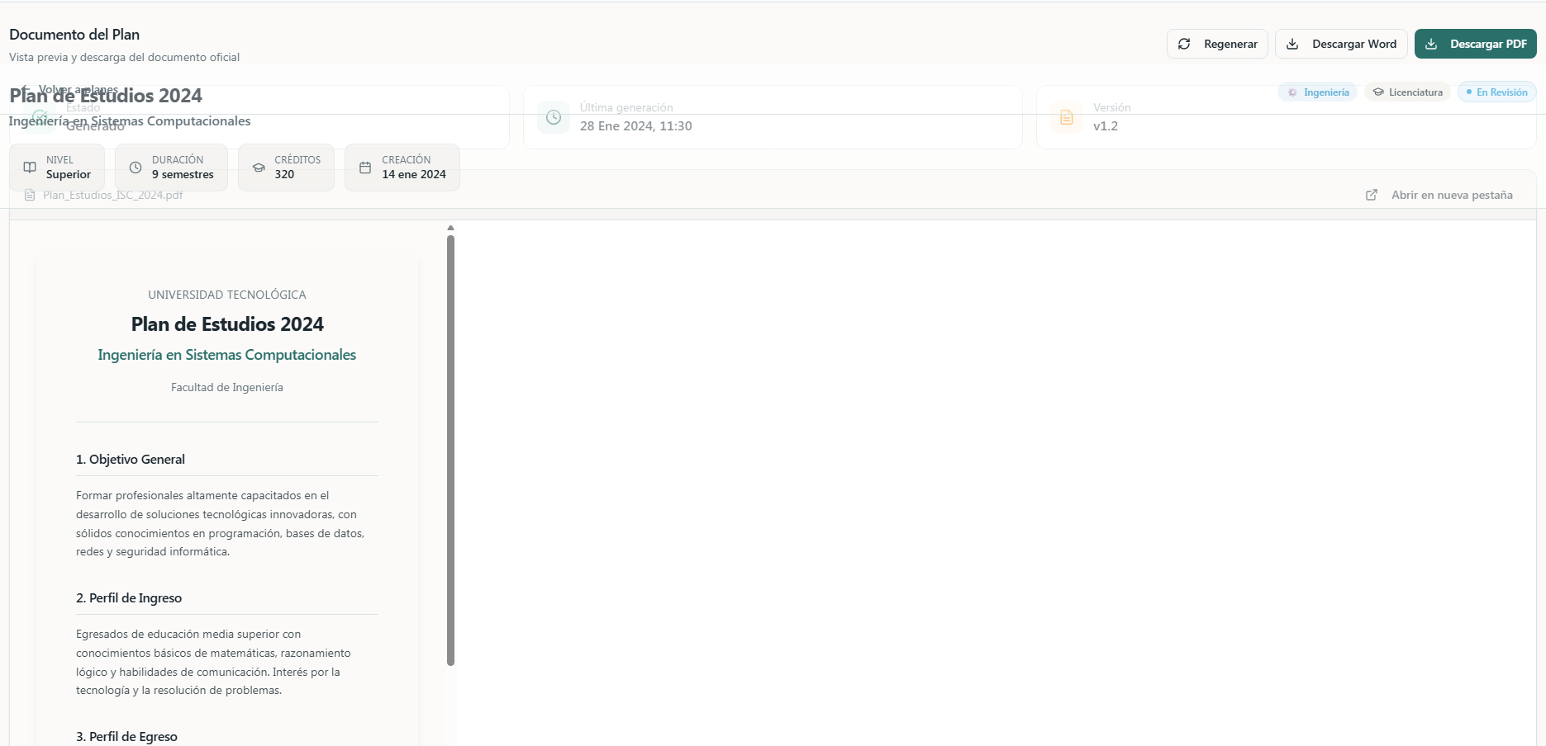Screen dimensions: 1546x746
Task: Click the scroll-up arrow of the preview scrollbar
Action: pyautogui.click(x=450, y=228)
